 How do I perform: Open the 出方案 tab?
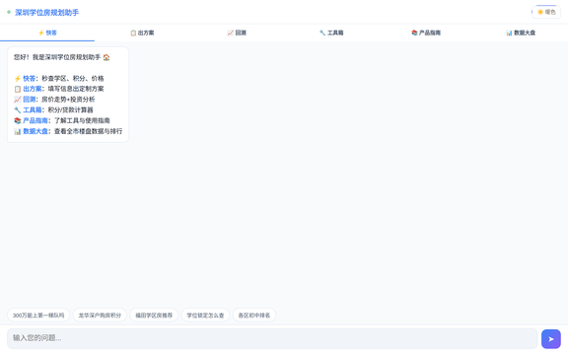tap(142, 33)
